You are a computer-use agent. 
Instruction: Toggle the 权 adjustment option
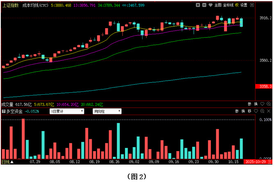pyautogui.click(x=237, y=5)
